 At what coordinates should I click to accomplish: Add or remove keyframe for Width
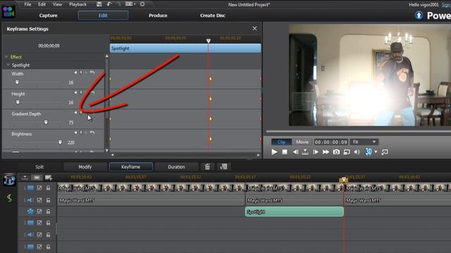pos(81,72)
